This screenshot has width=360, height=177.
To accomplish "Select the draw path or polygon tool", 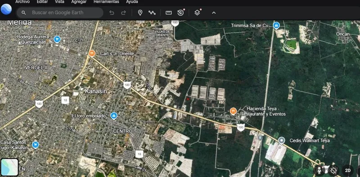I will (x=152, y=13).
